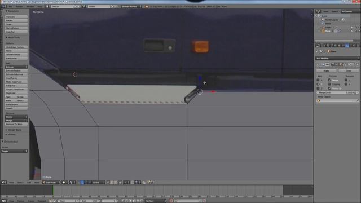
Task: Open the Global orientation dropdown
Action: click(x=99, y=183)
